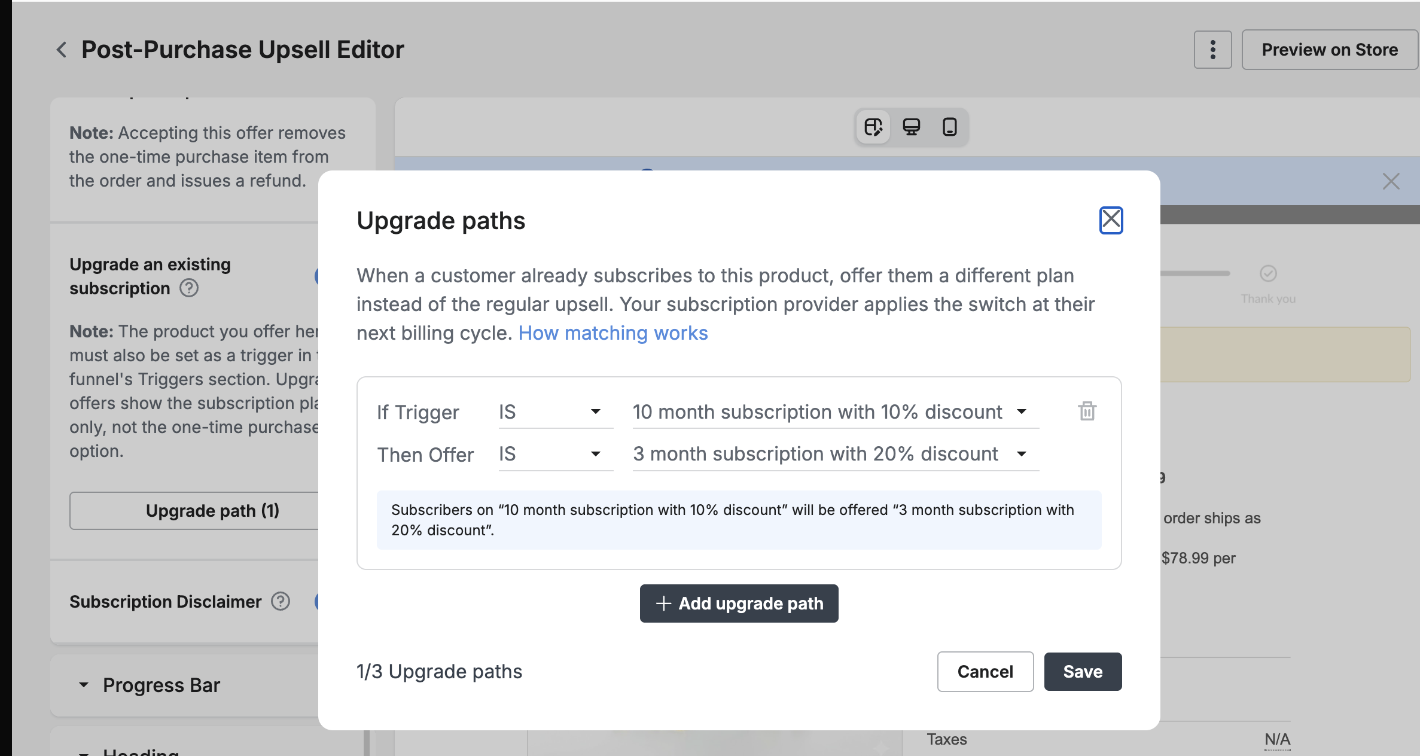The height and width of the screenshot is (756, 1420).
Task: Click the Thank you step checkmark
Action: click(1268, 273)
